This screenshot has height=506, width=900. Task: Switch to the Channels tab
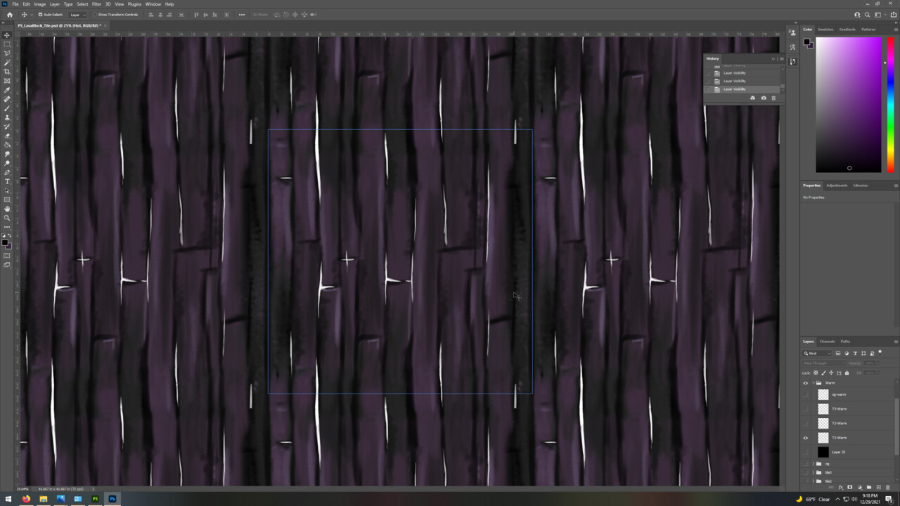tap(827, 342)
